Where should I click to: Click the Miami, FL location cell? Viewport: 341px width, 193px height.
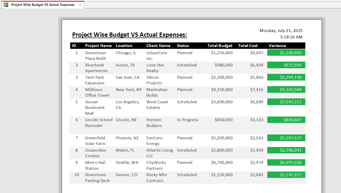tap(125, 150)
